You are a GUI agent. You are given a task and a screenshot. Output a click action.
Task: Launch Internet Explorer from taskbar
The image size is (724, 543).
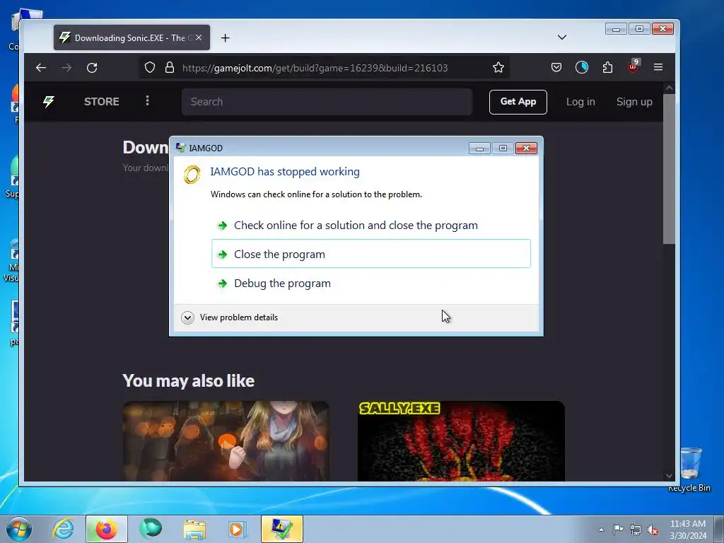(x=63, y=529)
